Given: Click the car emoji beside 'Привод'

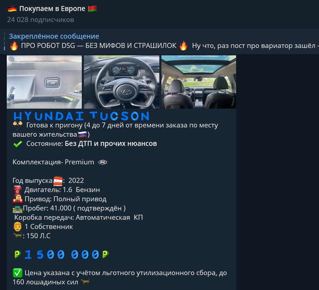Looking at the screenshot, I should pyautogui.click(x=17, y=199).
